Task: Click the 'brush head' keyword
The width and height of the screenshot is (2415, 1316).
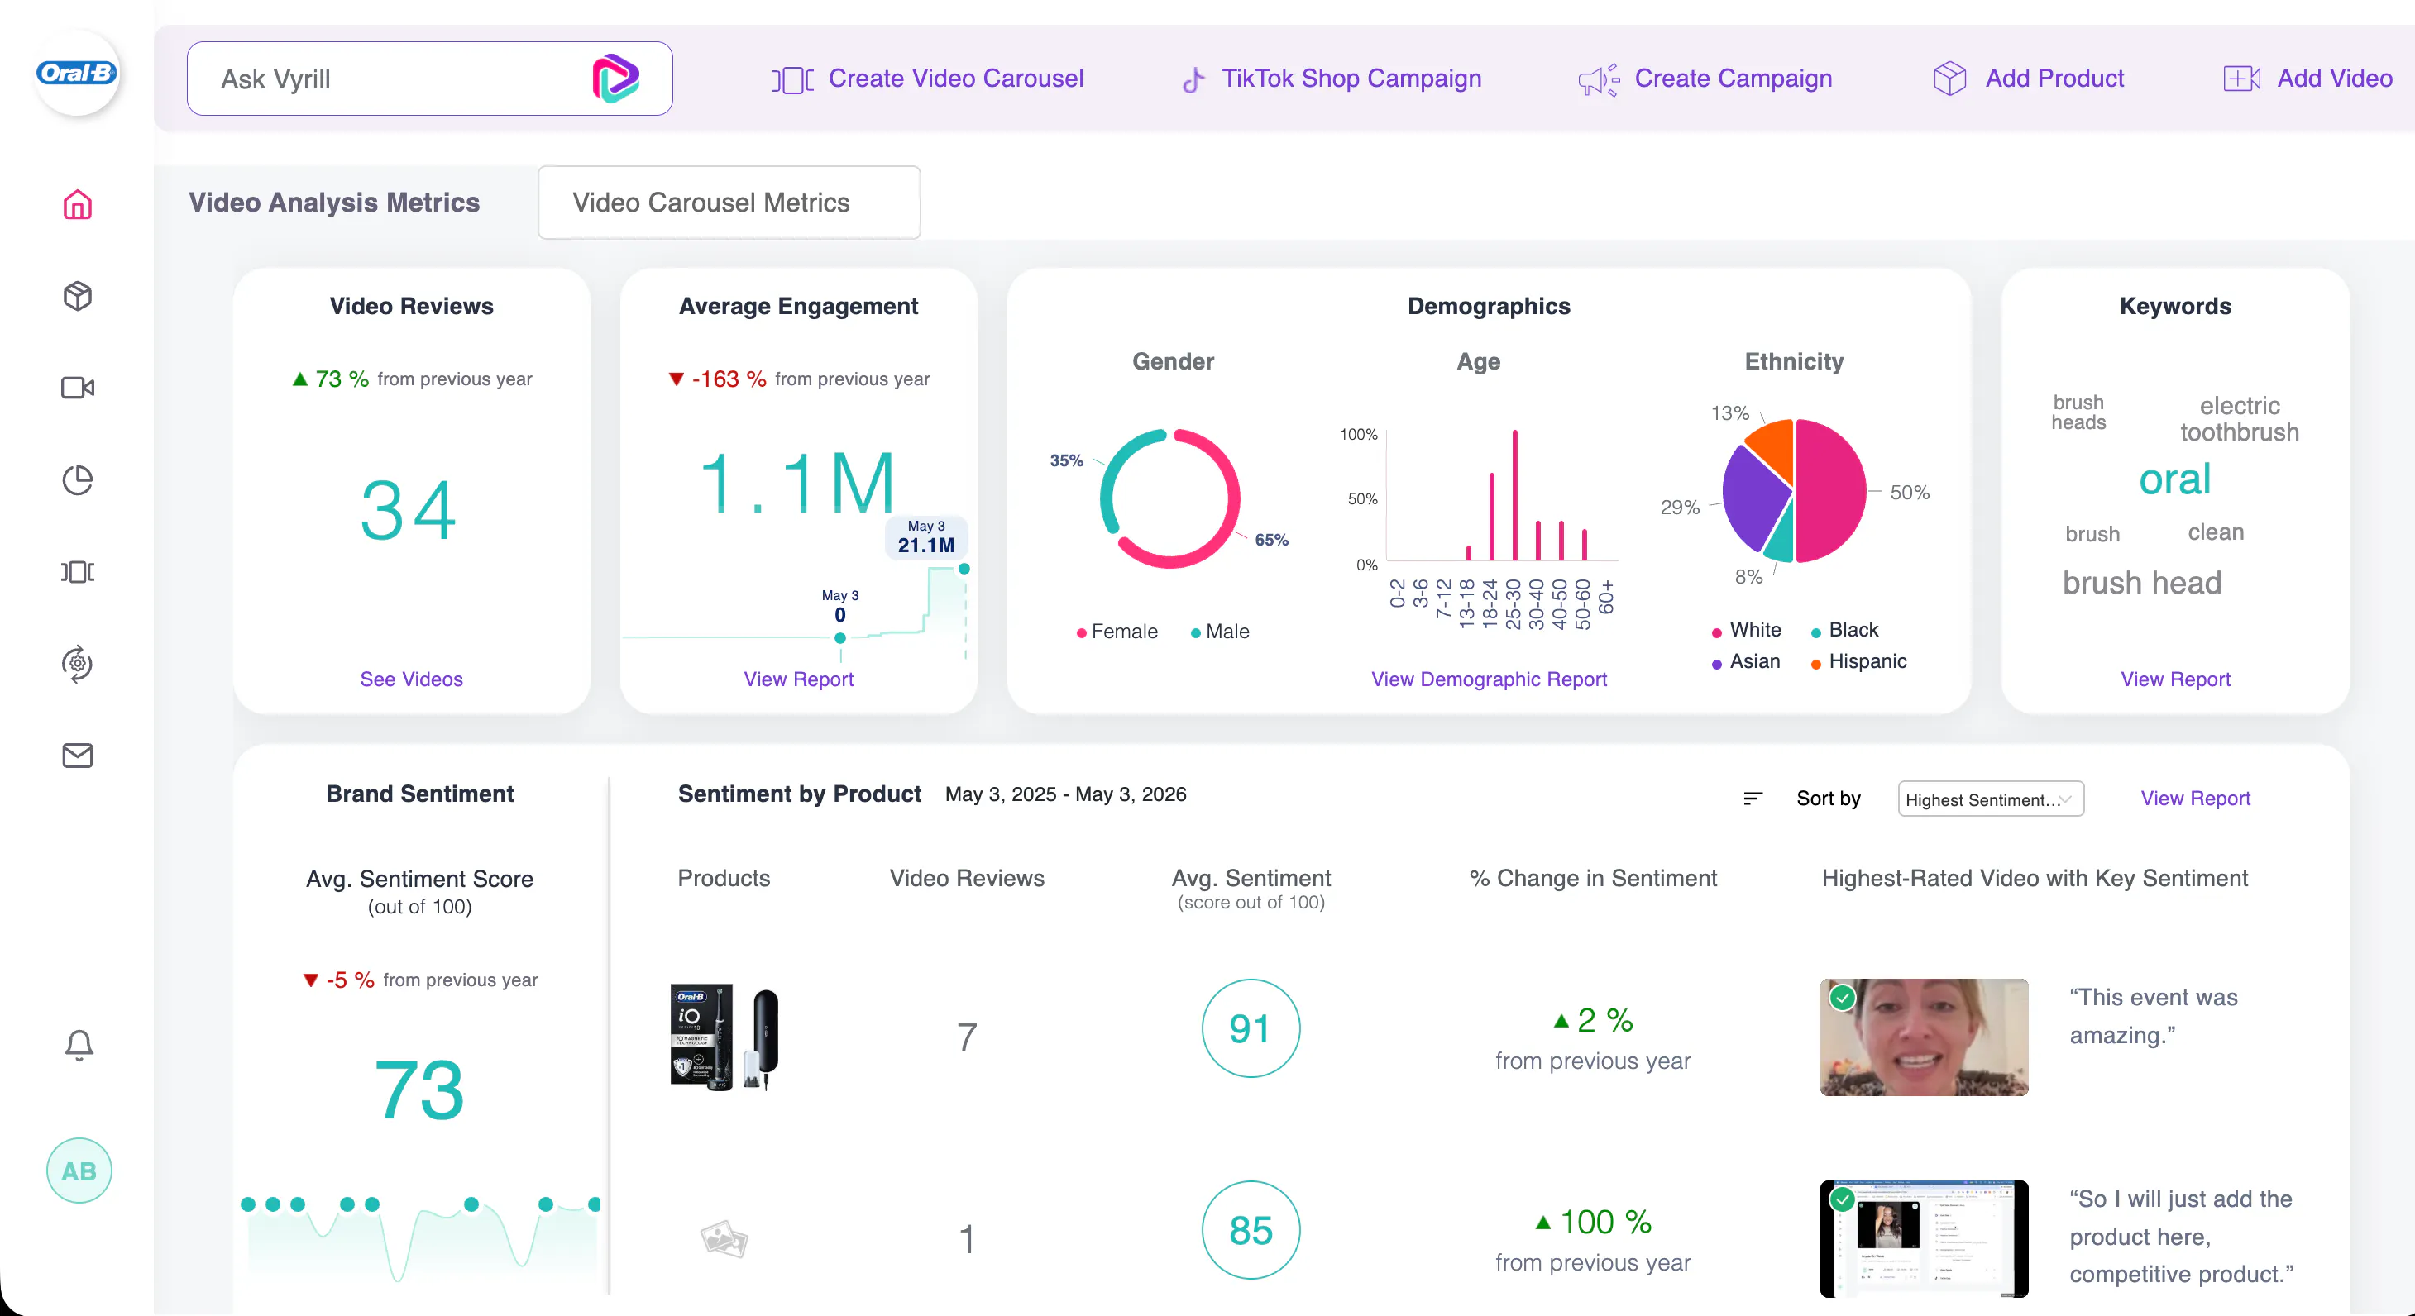Action: pos(2141,583)
